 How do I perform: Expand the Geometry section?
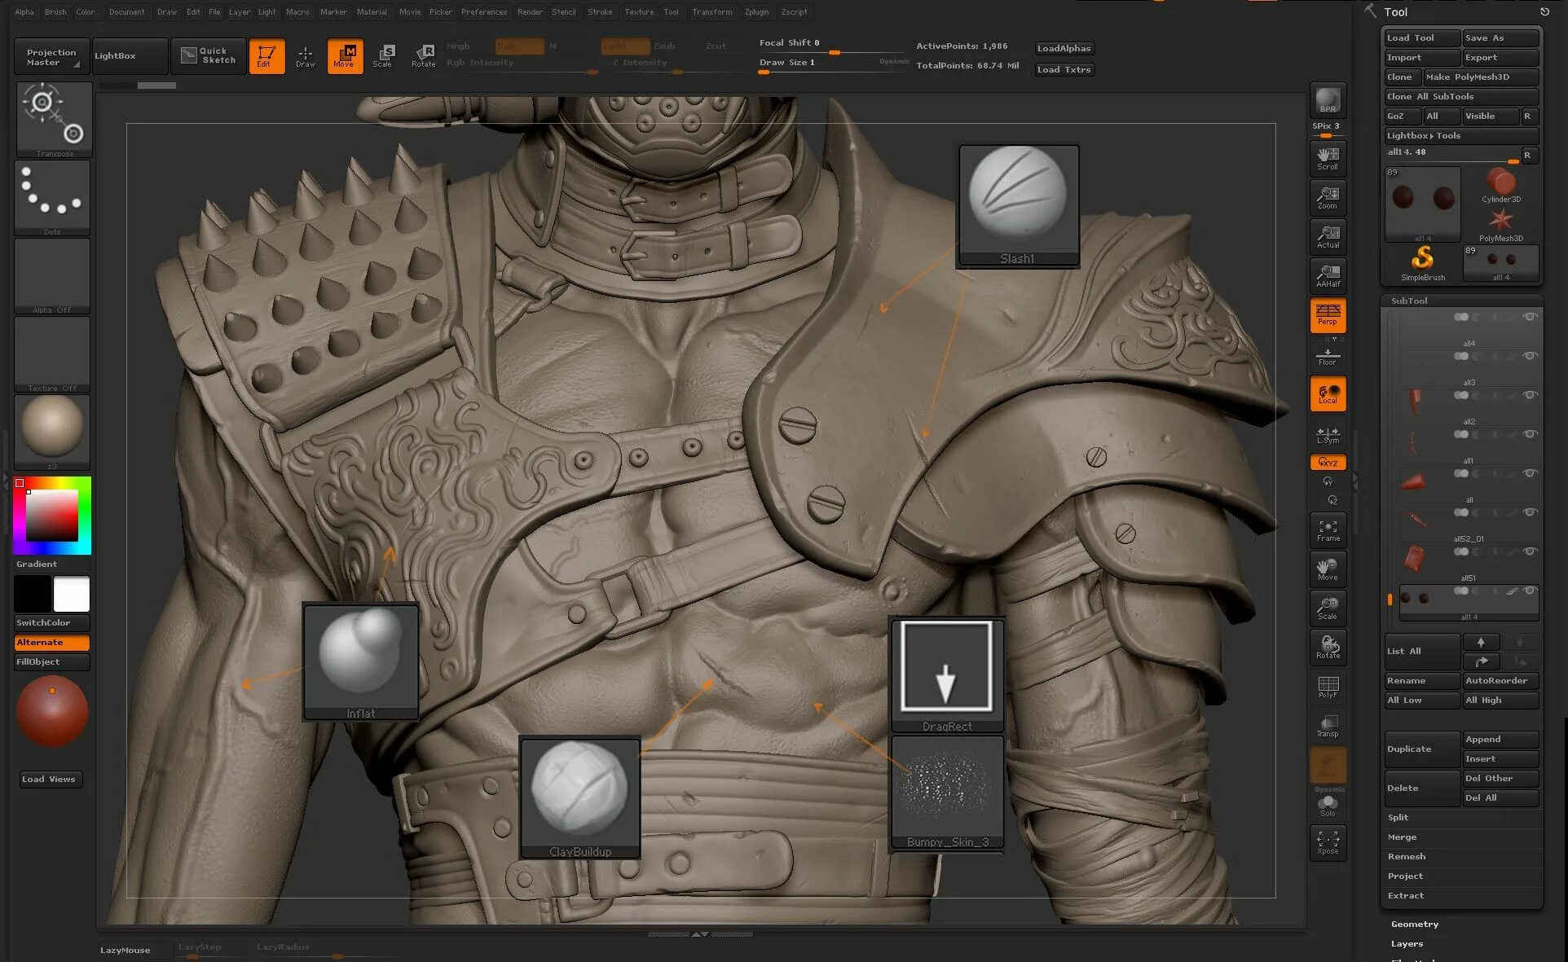coord(1414,924)
